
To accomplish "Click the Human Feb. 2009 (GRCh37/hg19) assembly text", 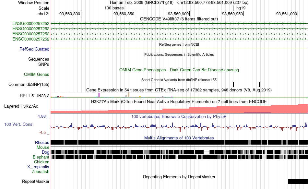I will (x=142, y=3).
